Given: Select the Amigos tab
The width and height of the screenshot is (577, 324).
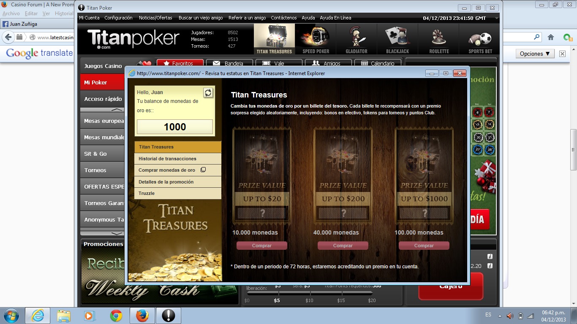Looking at the screenshot, I should [328, 63].
